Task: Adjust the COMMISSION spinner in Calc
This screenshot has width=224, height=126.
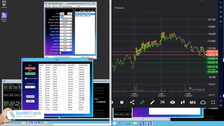Action: 34,87
